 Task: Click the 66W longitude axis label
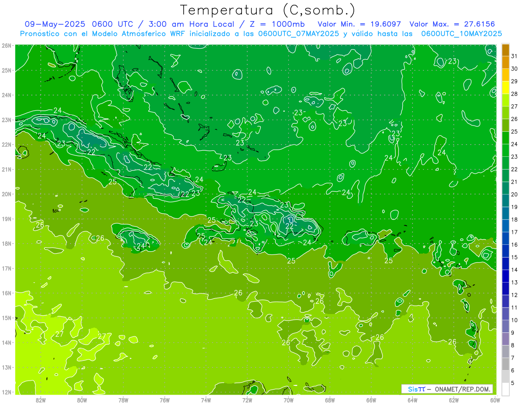click(x=371, y=400)
